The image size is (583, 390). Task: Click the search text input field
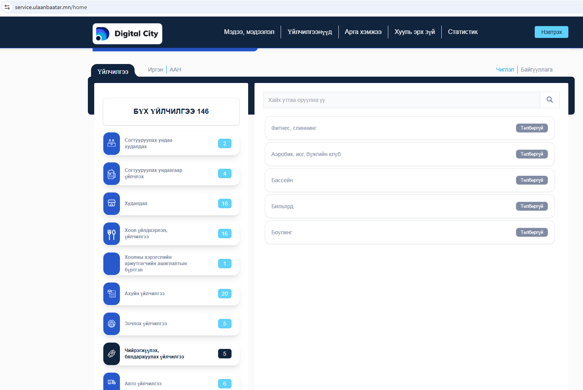pyautogui.click(x=401, y=100)
